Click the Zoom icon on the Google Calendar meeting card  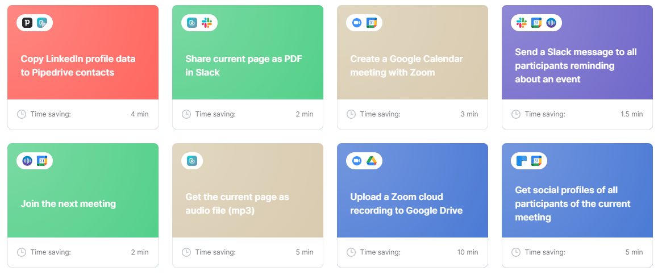[x=357, y=23]
